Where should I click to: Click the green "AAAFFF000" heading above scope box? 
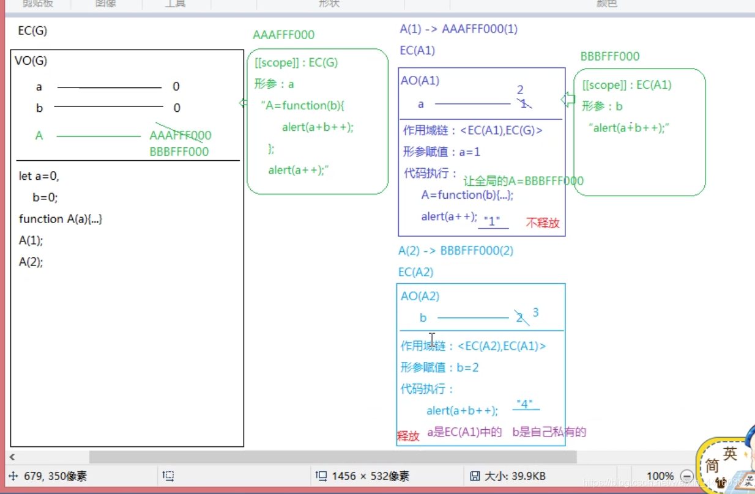[284, 35]
